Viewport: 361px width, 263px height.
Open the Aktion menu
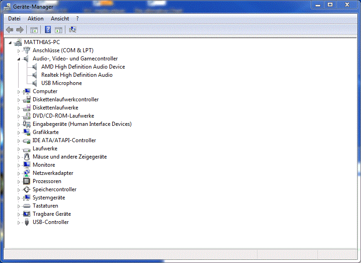point(35,19)
